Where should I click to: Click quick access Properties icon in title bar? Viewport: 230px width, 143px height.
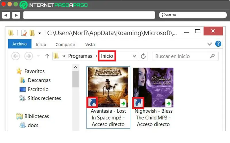pyautogui.click(x=24, y=33)
